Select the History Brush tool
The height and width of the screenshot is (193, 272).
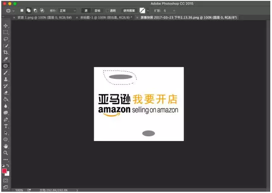pyautogui.click(x=5, y=86)
